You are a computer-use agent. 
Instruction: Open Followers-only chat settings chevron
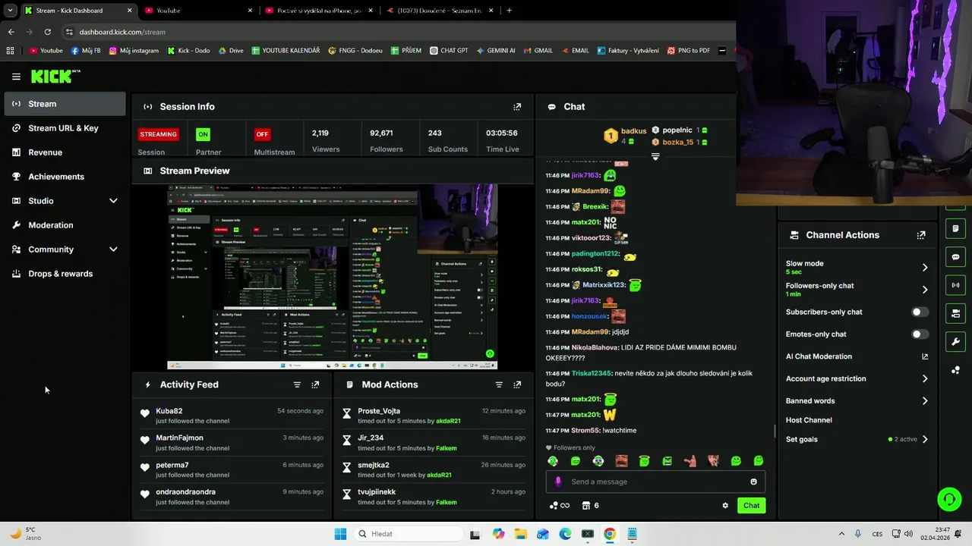coord(925,290)
